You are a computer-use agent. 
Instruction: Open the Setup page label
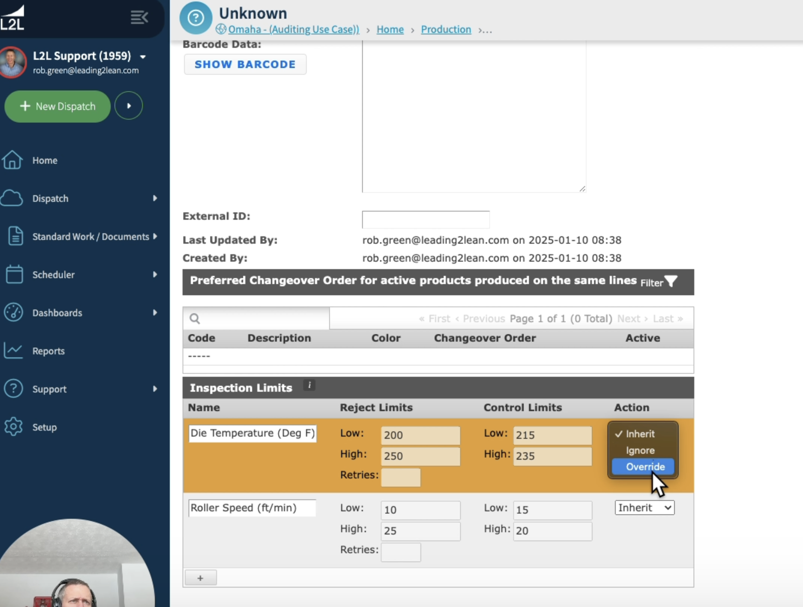click(44, 427)
